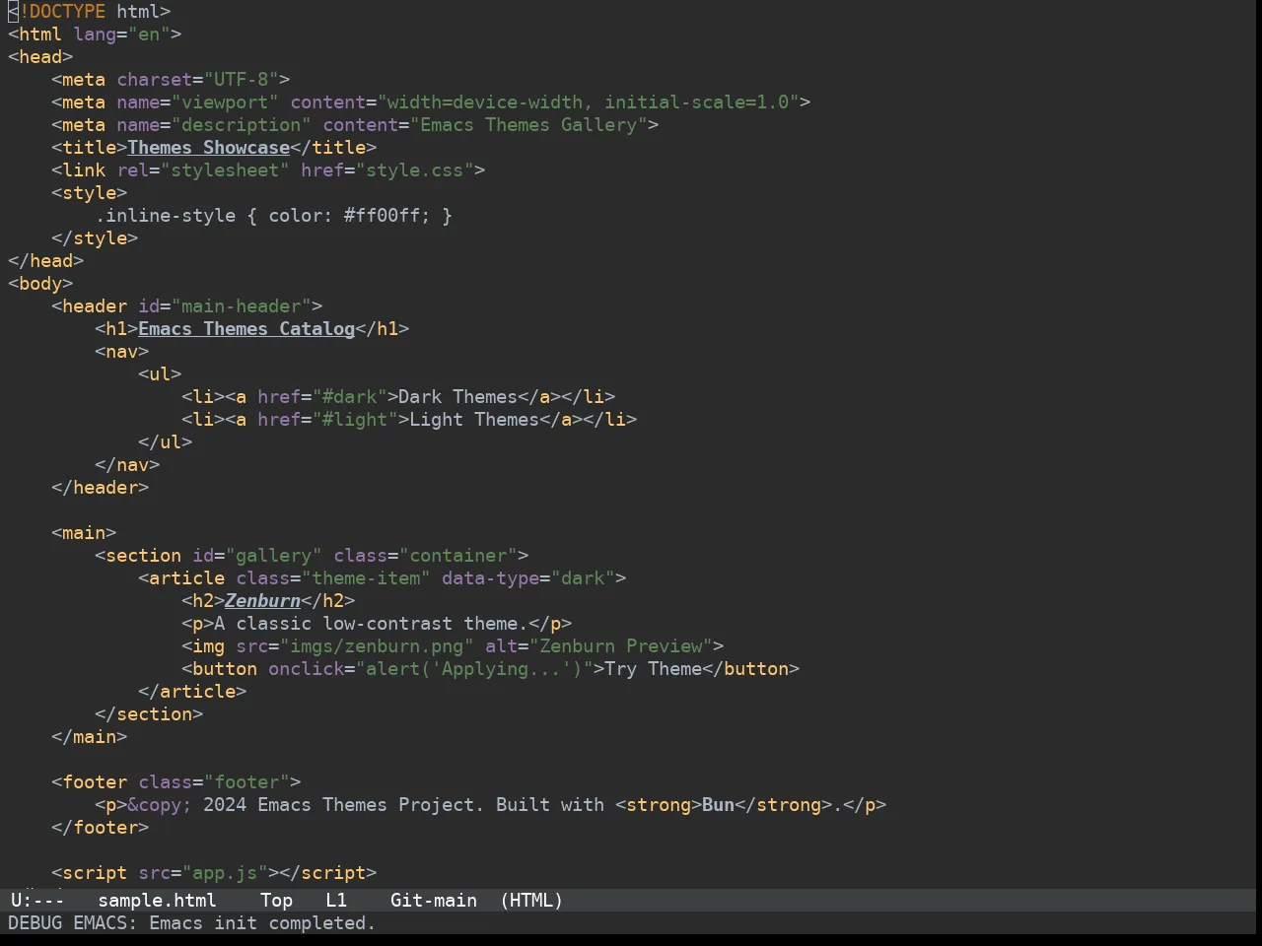Click the opening <ul> tag
The image size is (1262, 946).
pyautogui.click(x=160, y=374)
